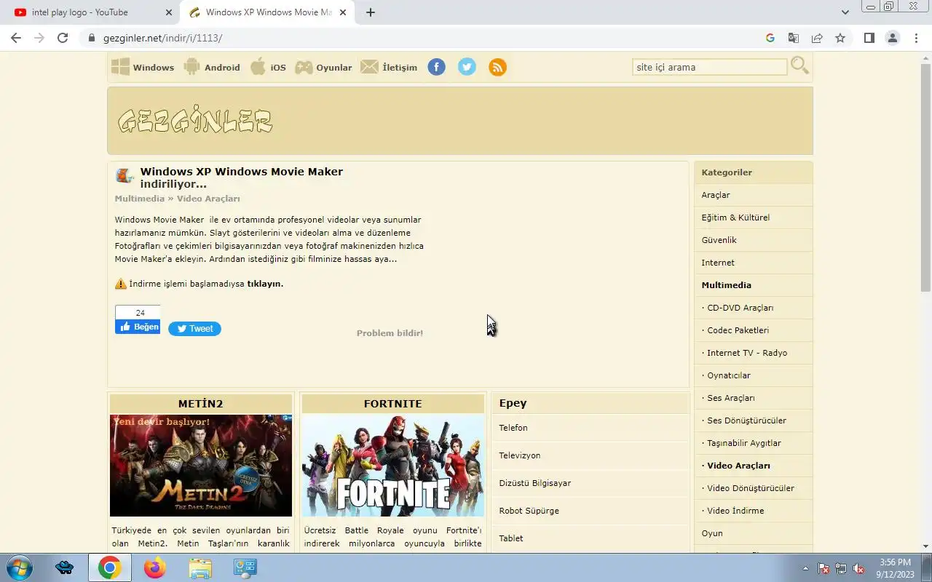Click the tıklayın download link

(265, 284)
